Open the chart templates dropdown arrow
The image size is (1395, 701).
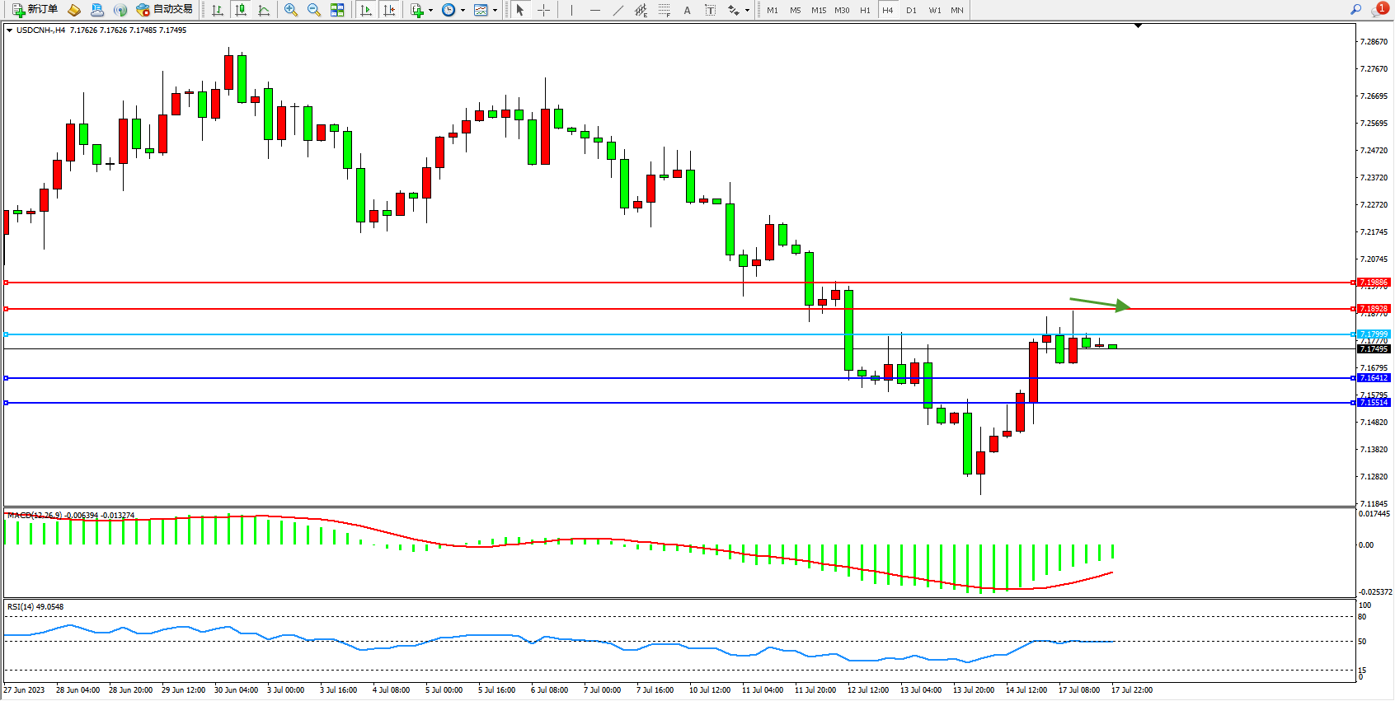495,11
